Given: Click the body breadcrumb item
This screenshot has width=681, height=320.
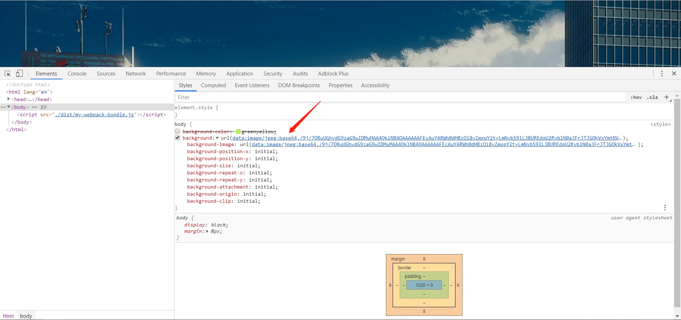Looking at the screenshot, I should [26, 316].
